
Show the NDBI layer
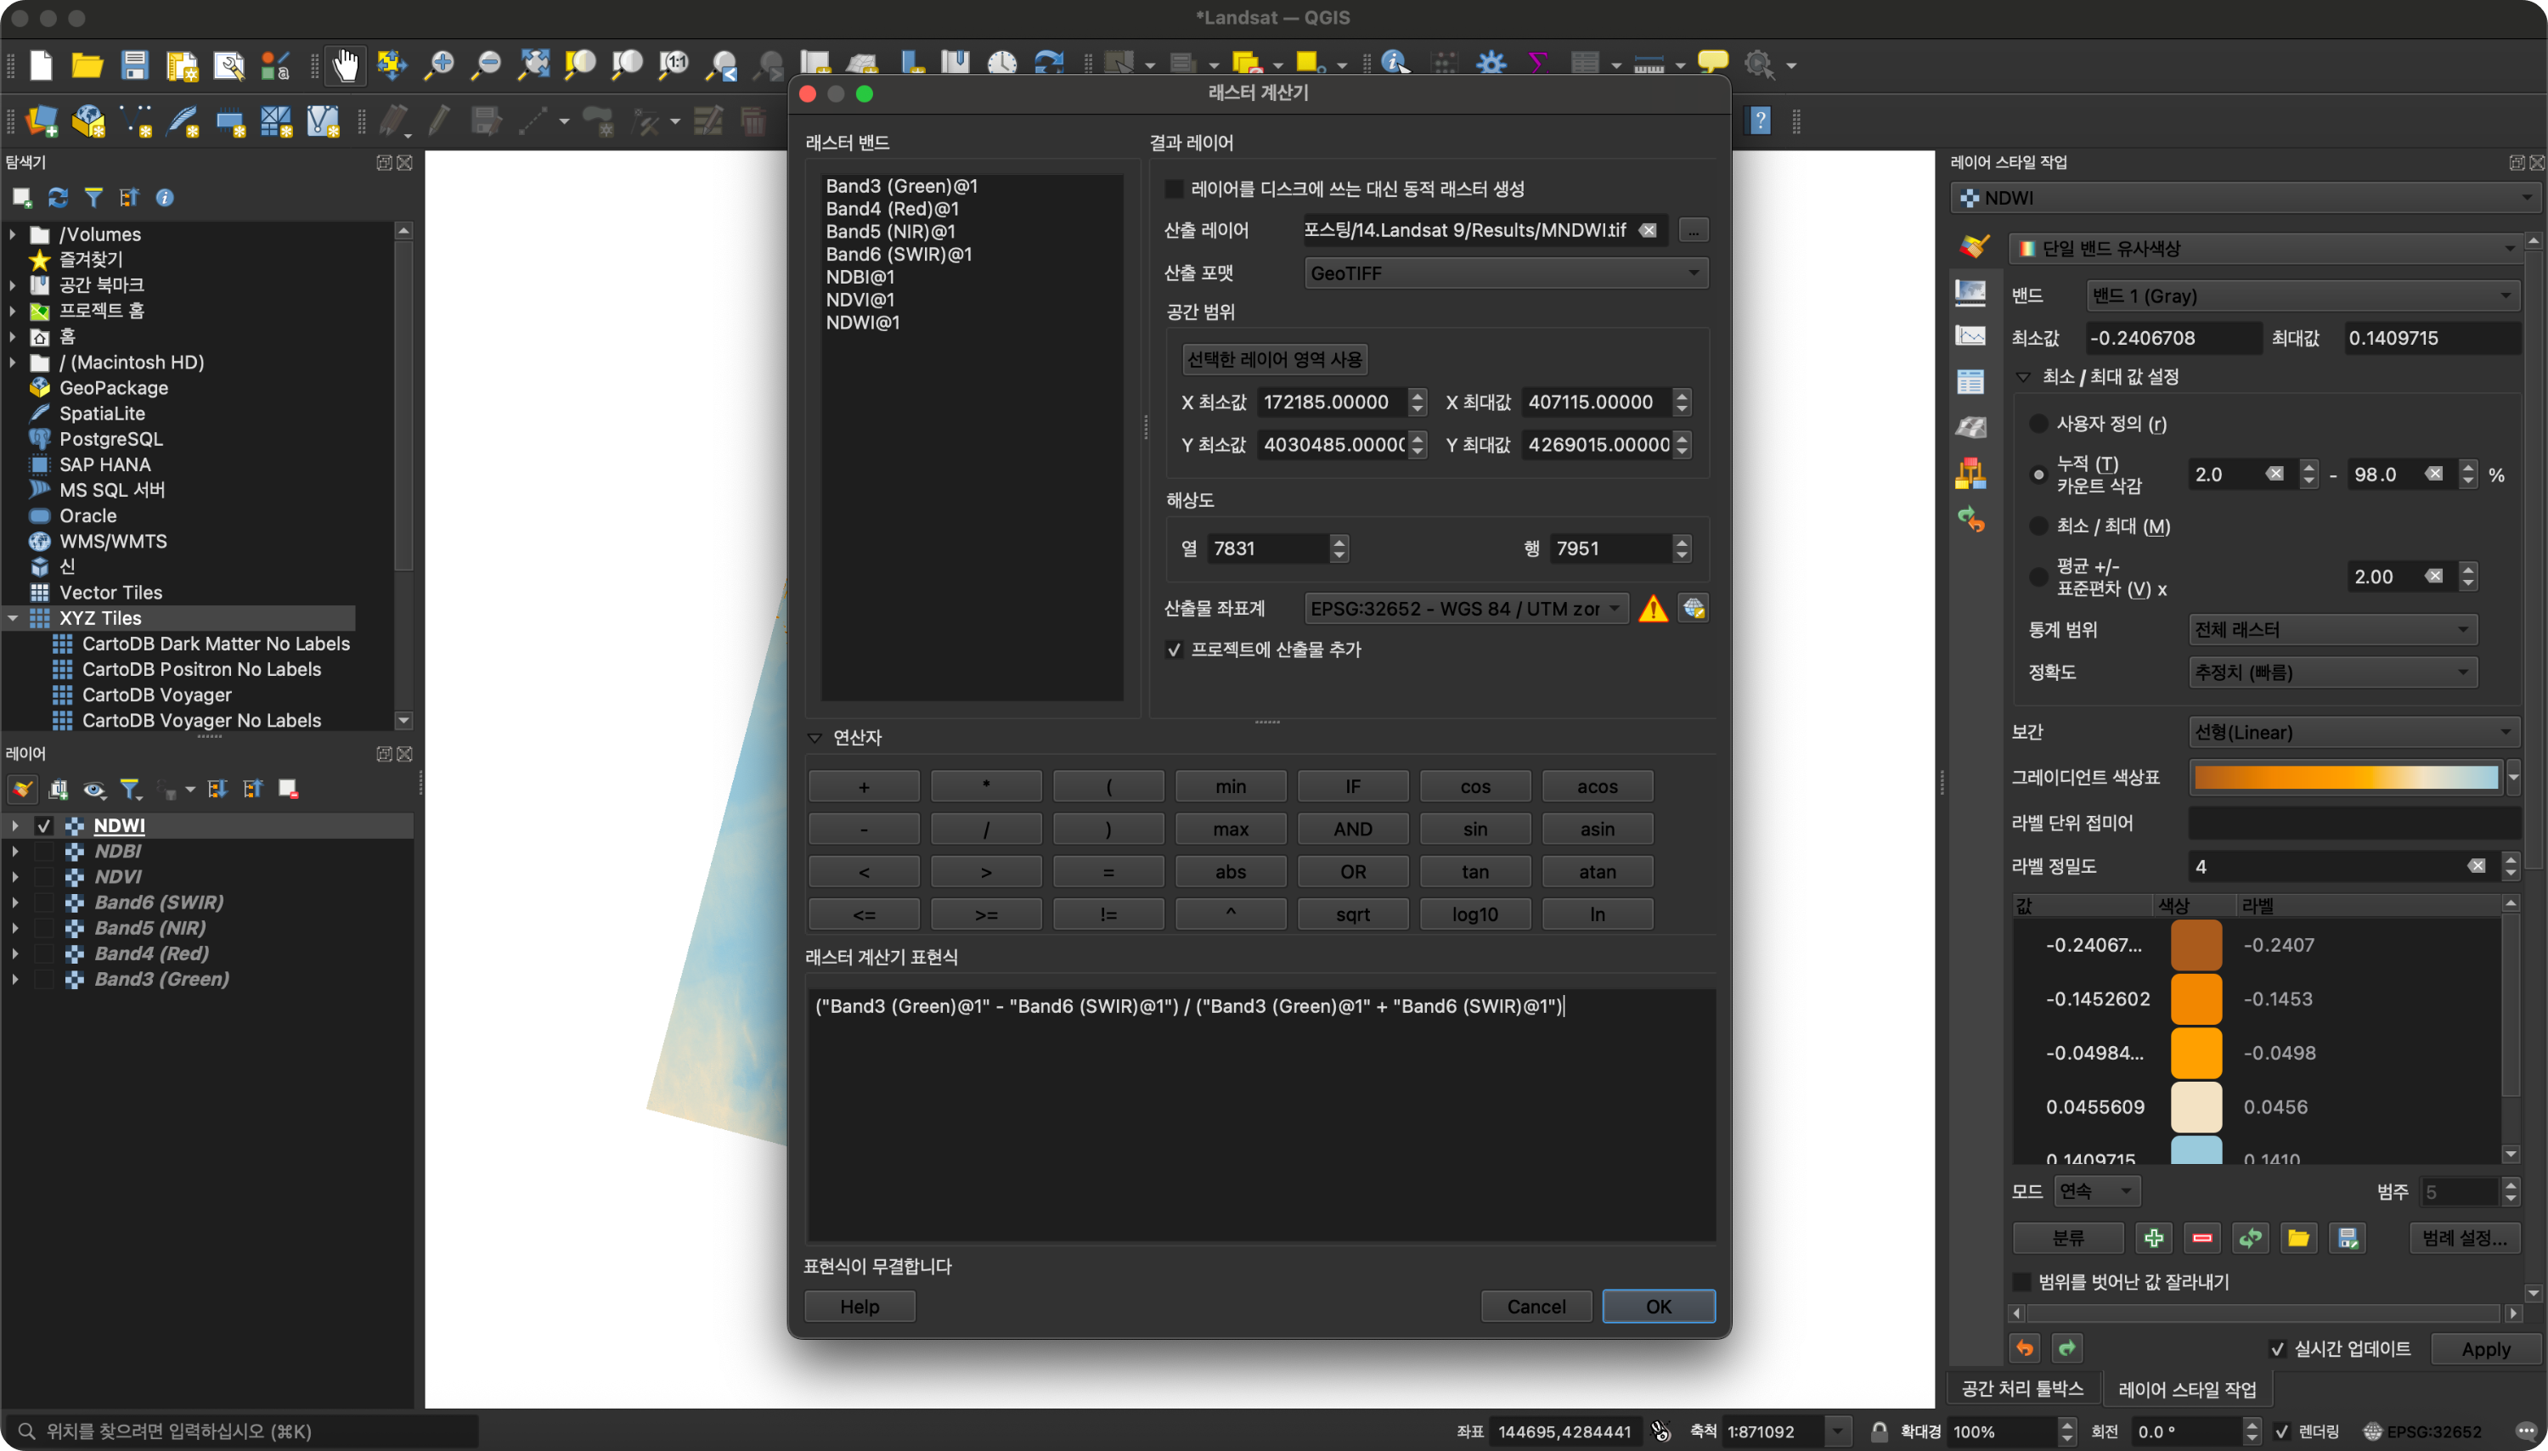pos(44,851)
